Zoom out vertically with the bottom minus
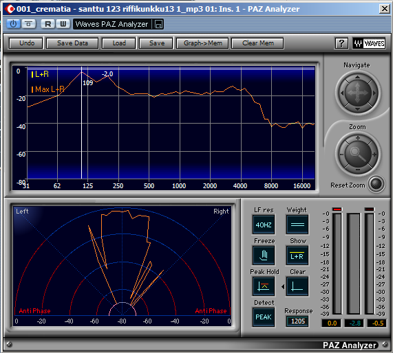Image resolution: width=393 pixels, height=353 pixels. pos(358,170)
